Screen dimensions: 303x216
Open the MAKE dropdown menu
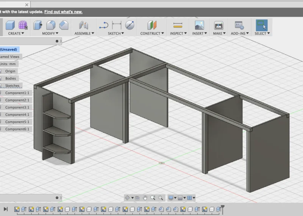pyautogui.click(x=219, y=33)
